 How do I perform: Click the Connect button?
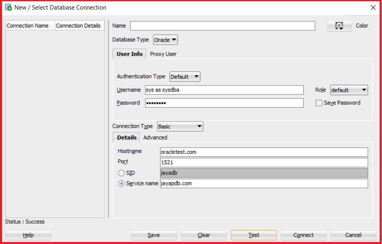click(x=303, y=235)
